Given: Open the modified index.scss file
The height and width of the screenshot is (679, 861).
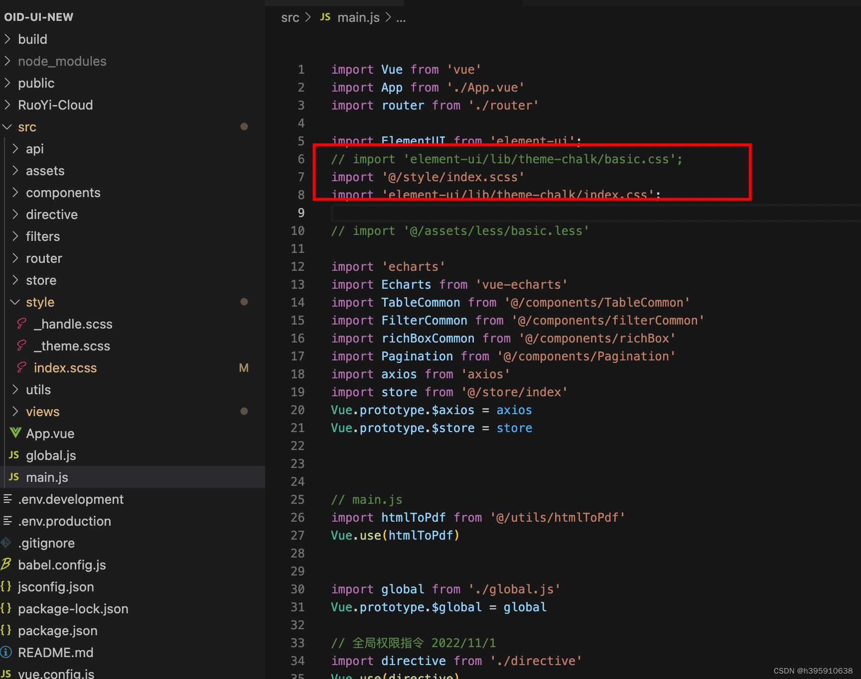Looking at the screenshot, I should [65, 368].
